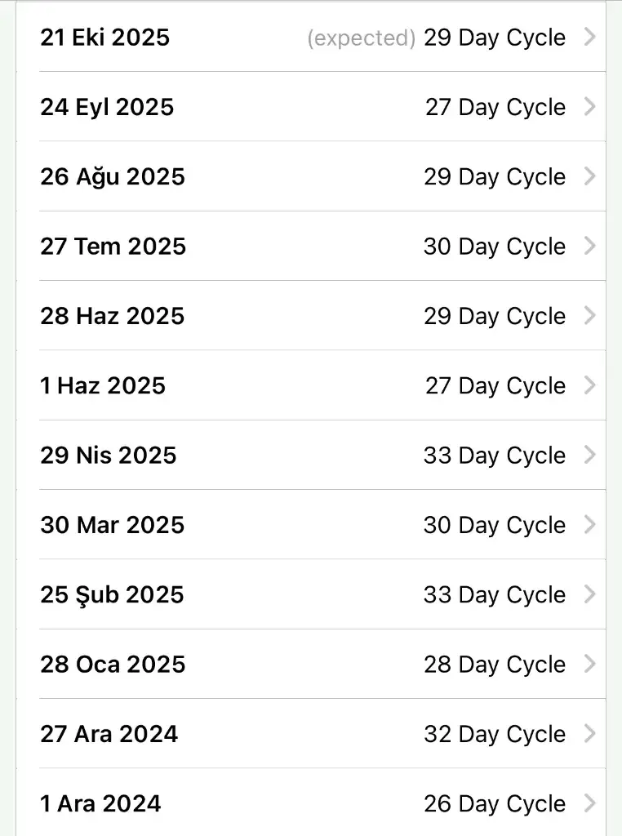Select the 1 Ara 2024 cycle
The width and height of the screenshot is (622, 836).
click(x=310, y=803)
